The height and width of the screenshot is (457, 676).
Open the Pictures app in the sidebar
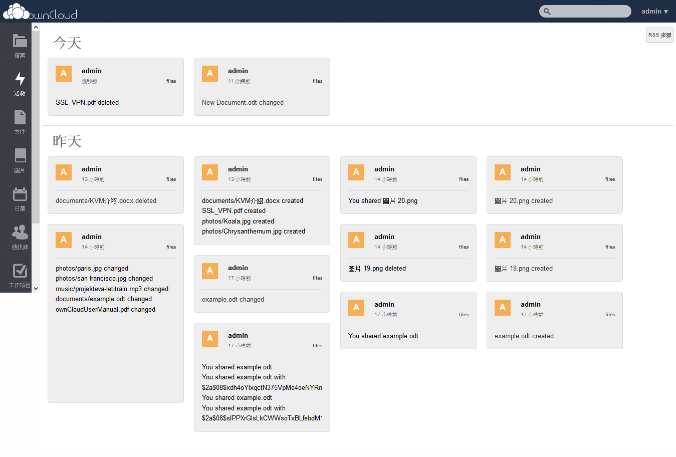[x=20, y=160]
